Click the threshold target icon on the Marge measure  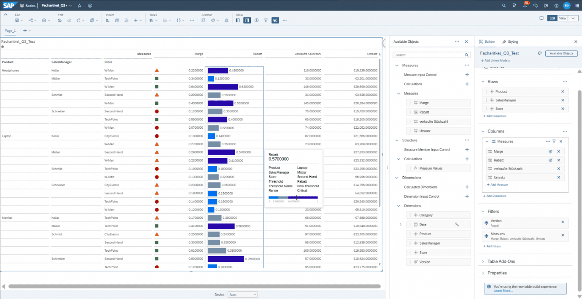click(550, 151)
